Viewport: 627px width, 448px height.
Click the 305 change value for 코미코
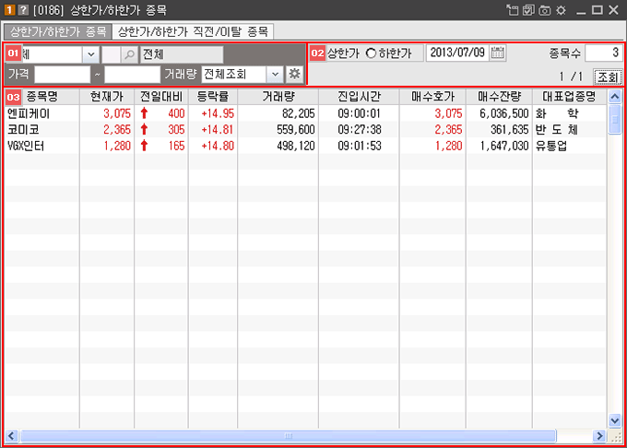click(176, 129)
